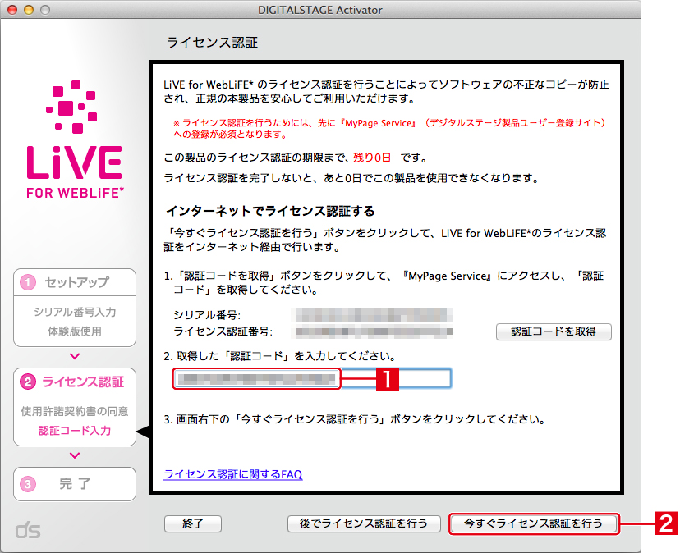Click the blurred ライセンス認証番号 value
Screen dimensions: 680x553
(x=374, y=332)
